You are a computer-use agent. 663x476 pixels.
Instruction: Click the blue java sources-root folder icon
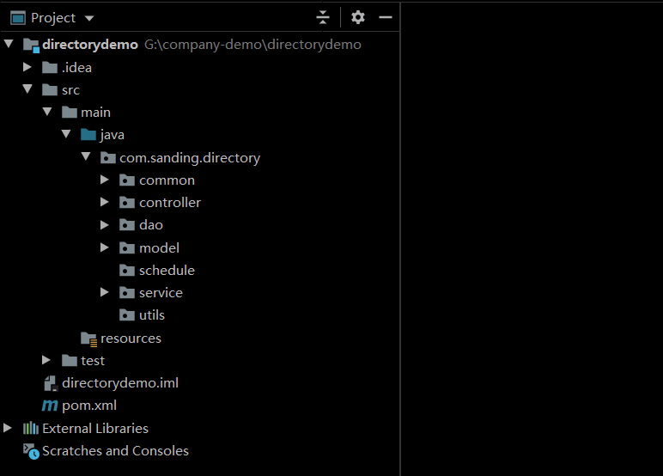88,135
